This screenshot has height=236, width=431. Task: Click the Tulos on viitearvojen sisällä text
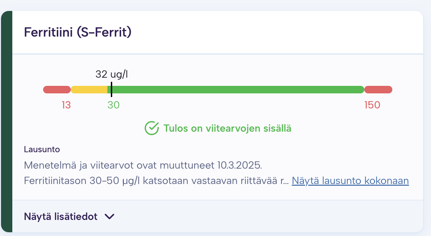pos(228,128)
